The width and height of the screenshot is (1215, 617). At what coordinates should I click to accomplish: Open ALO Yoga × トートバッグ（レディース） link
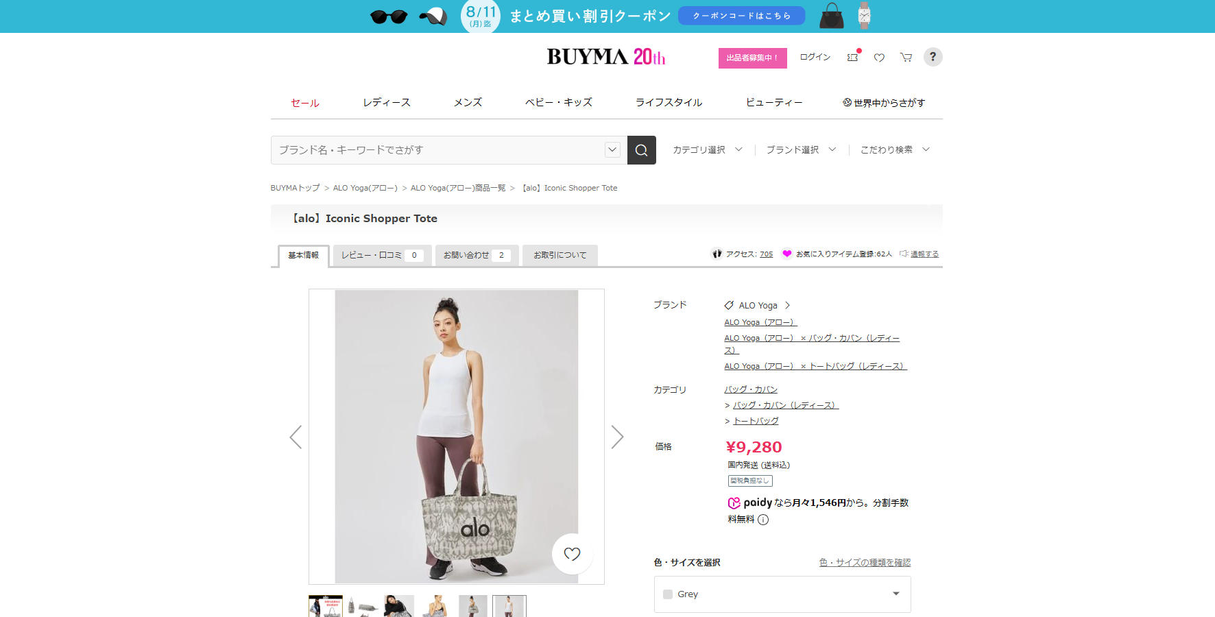[816, 366]
